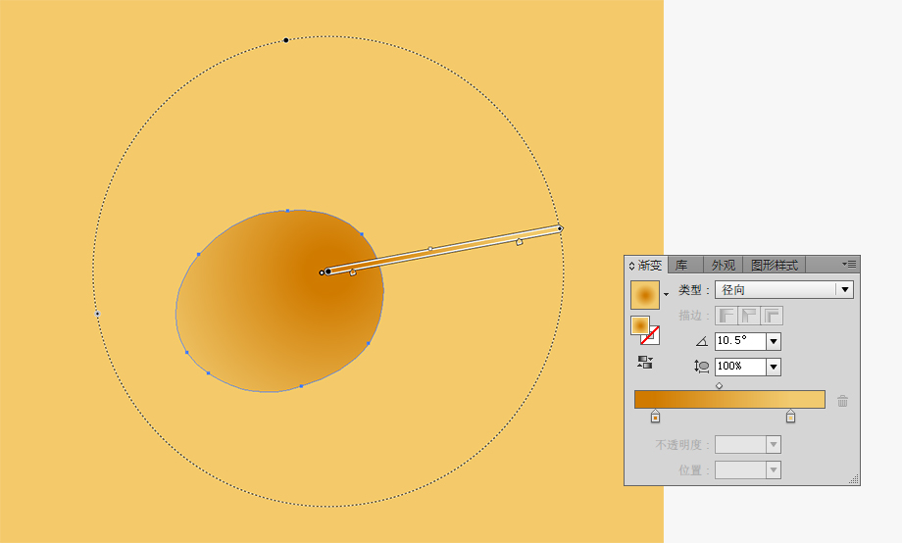
Task: Click the gradient annotator end point on canvas
Action: pyautogui.click(x=560, y=229)
